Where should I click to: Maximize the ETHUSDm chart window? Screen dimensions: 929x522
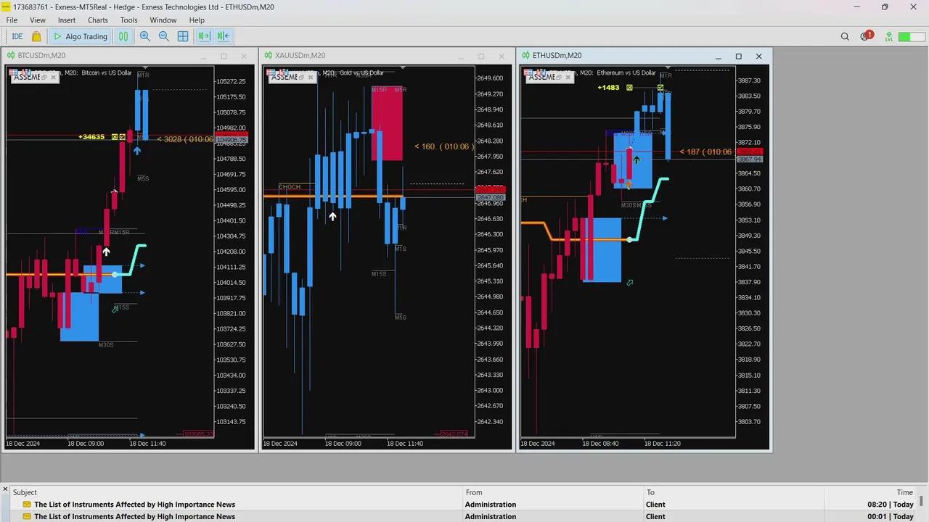click(x=739, y=56)
